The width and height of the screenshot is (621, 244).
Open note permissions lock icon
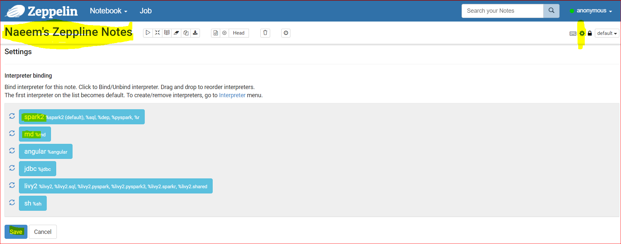590,33
